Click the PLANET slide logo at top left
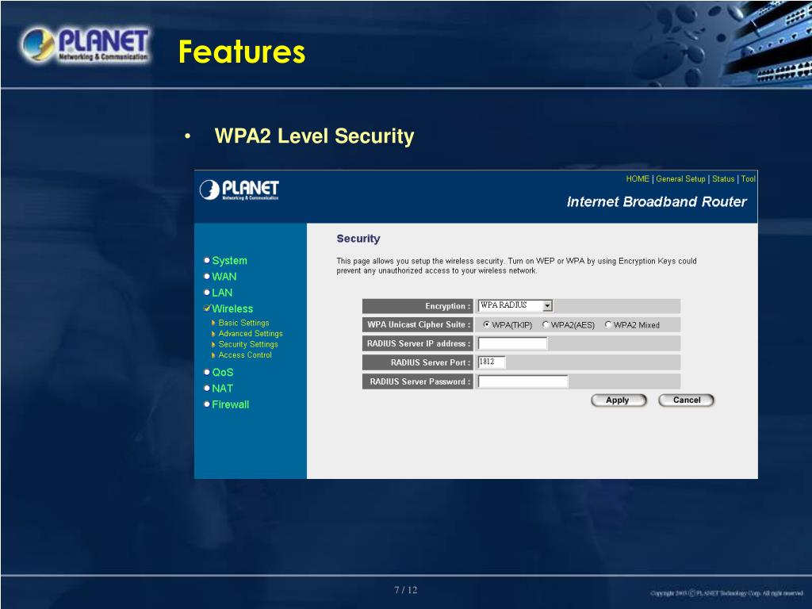This screenshot has width=812, height=609. 86,45
